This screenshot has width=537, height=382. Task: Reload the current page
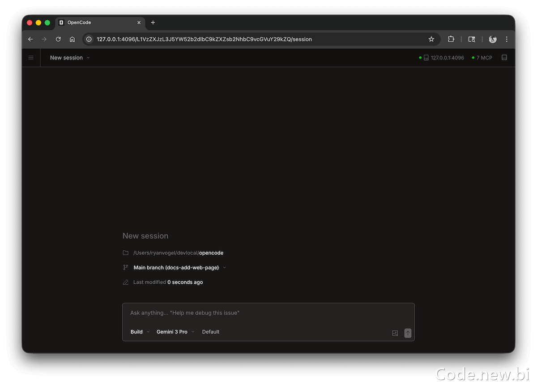[58, 39]
